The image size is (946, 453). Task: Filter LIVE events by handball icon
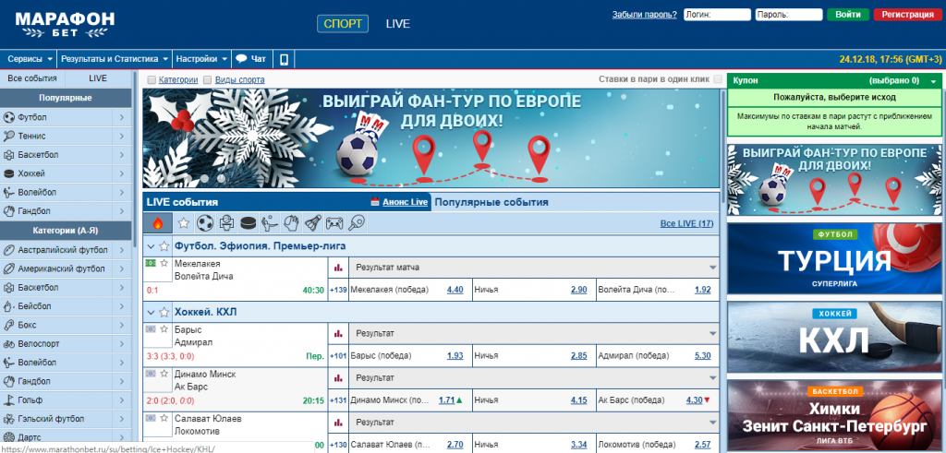tap(291, 223)
